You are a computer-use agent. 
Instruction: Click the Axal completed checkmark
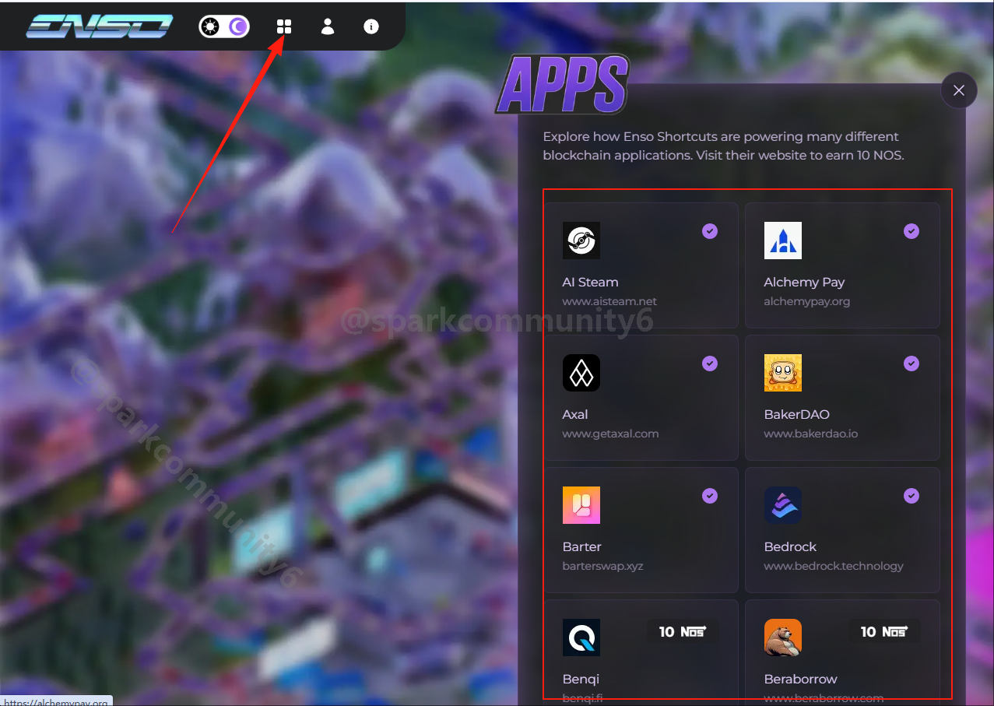(710, 364)
